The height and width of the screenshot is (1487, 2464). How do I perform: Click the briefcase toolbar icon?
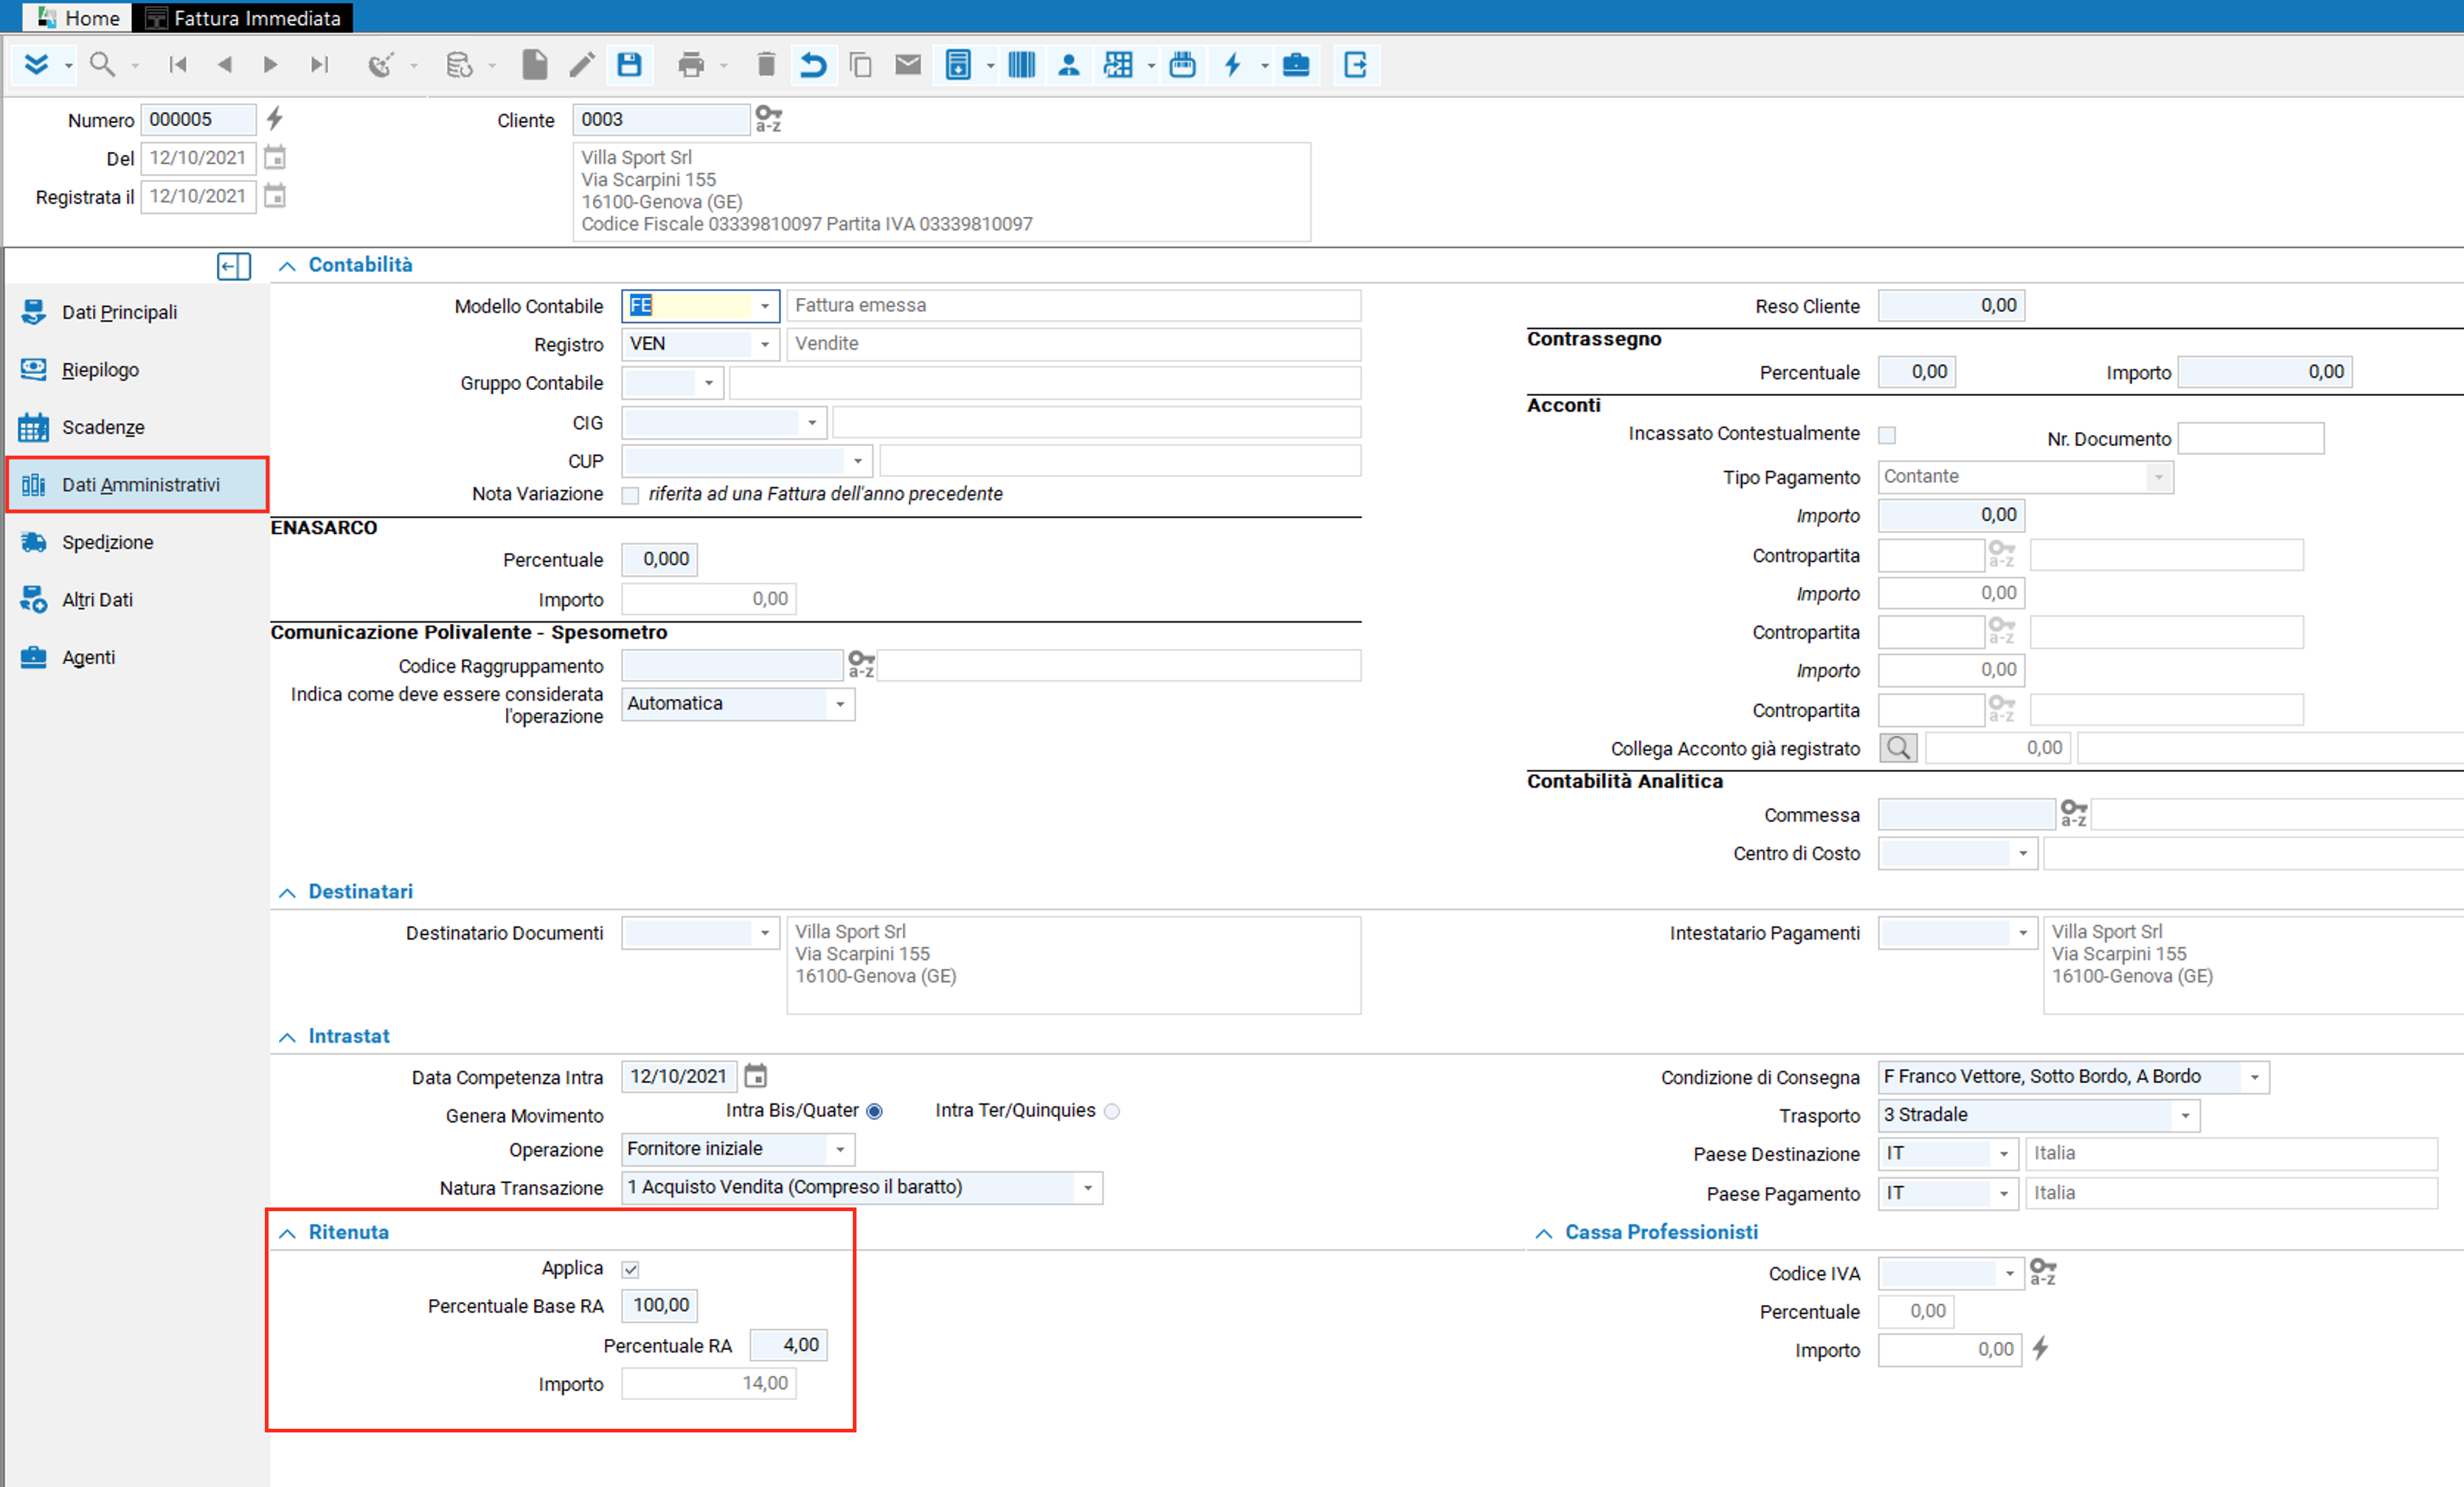[1296, 65]
